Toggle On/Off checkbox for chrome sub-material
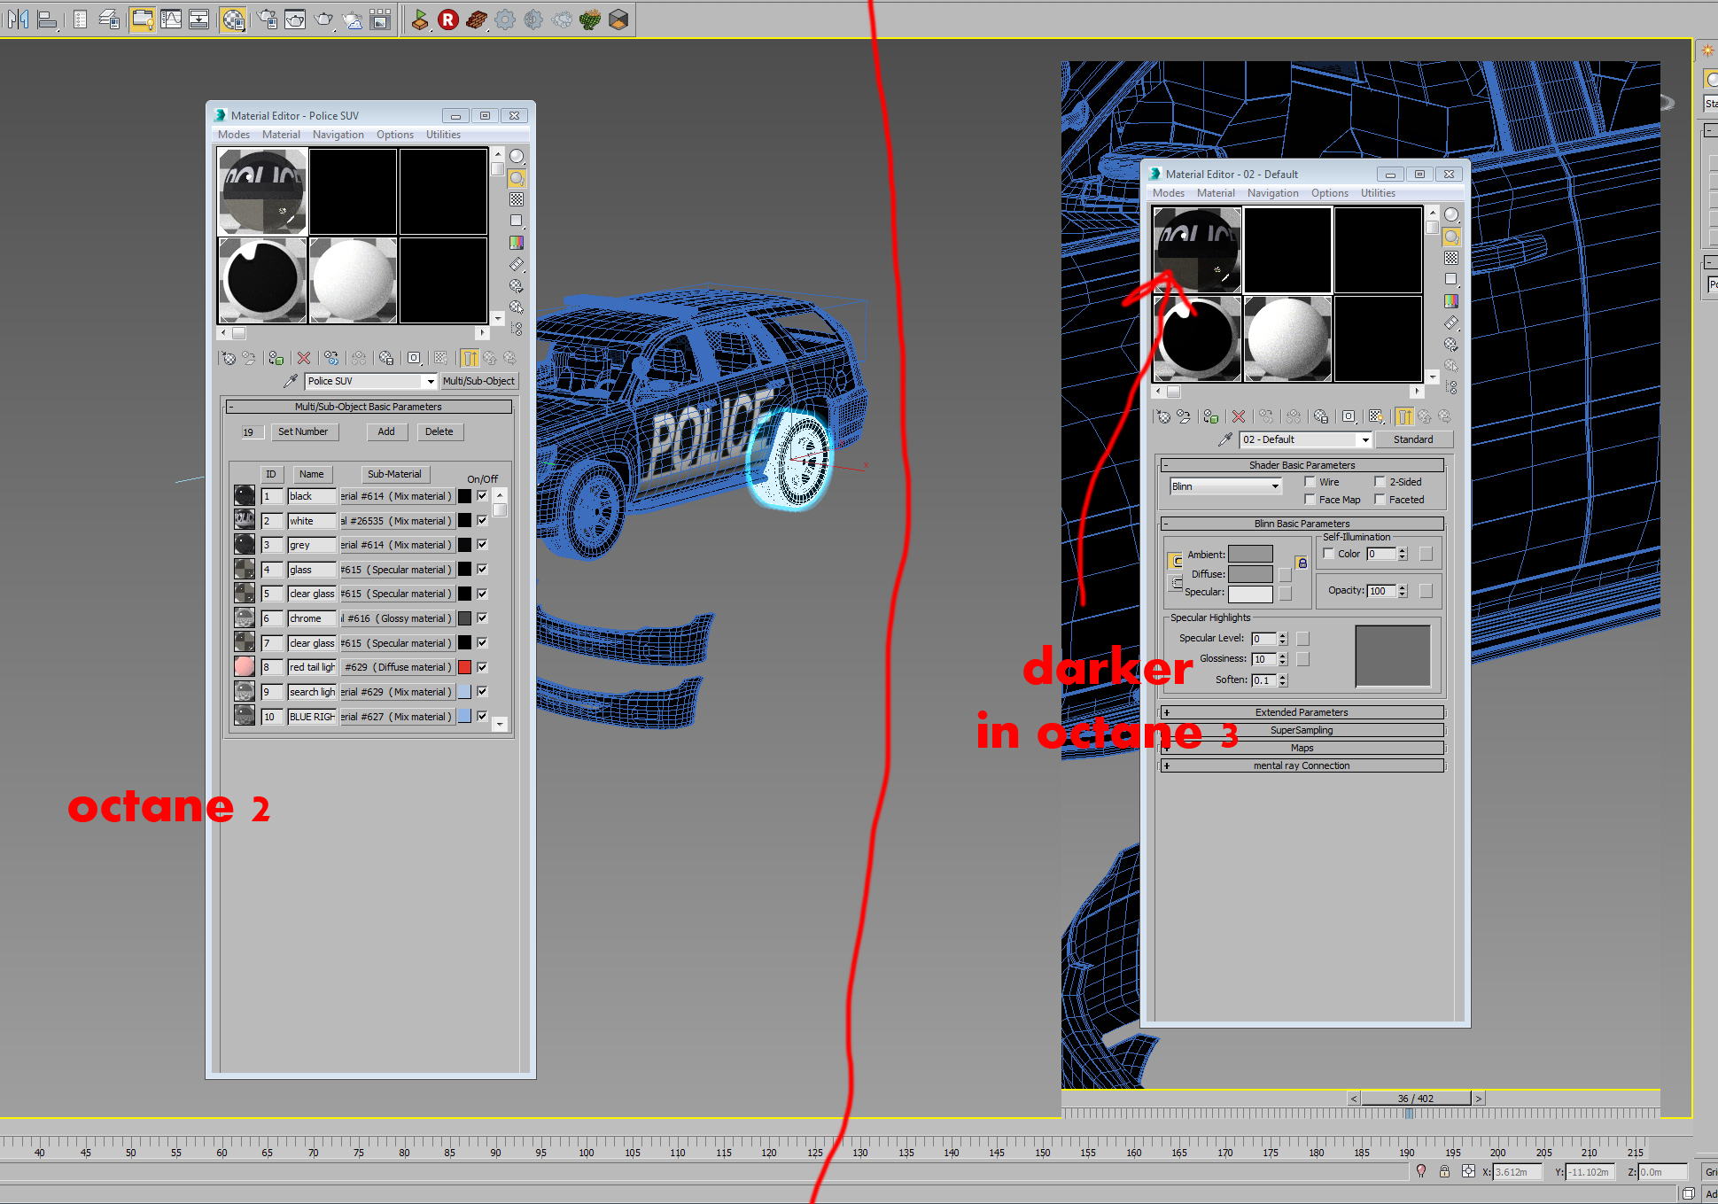The height and width of the screenshot is (1204, 1718). [x=482, y=618]
